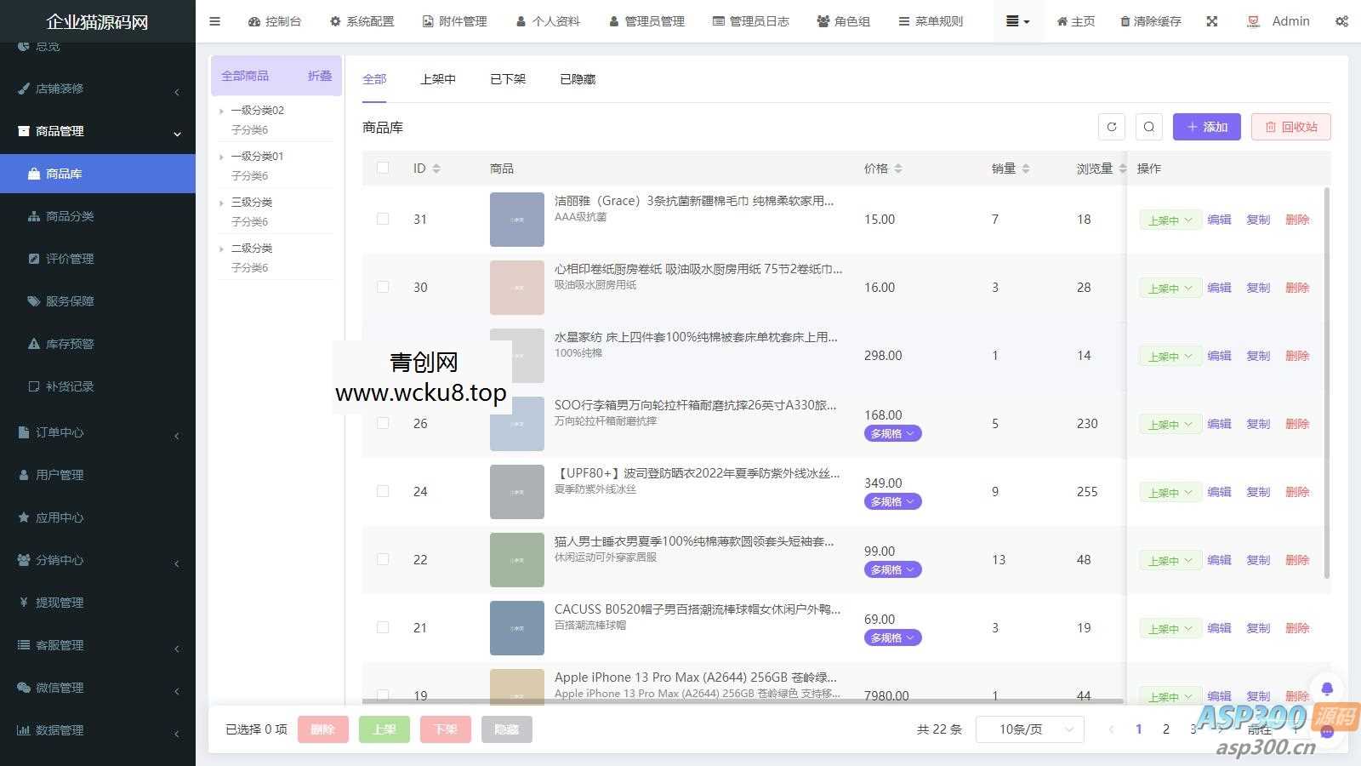The height and width of the screenshot is (766, 1361).
Task: Expand the 一级分类02 category node
Action: pyautogui.click(x=222, y=110)
